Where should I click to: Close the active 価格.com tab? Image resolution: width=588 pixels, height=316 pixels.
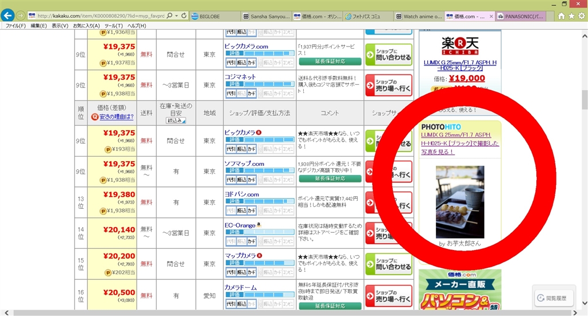(492, 17)
